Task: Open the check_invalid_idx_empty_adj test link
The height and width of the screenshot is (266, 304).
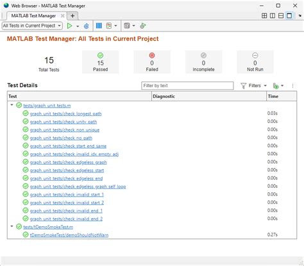Action: tap(74, 154)
